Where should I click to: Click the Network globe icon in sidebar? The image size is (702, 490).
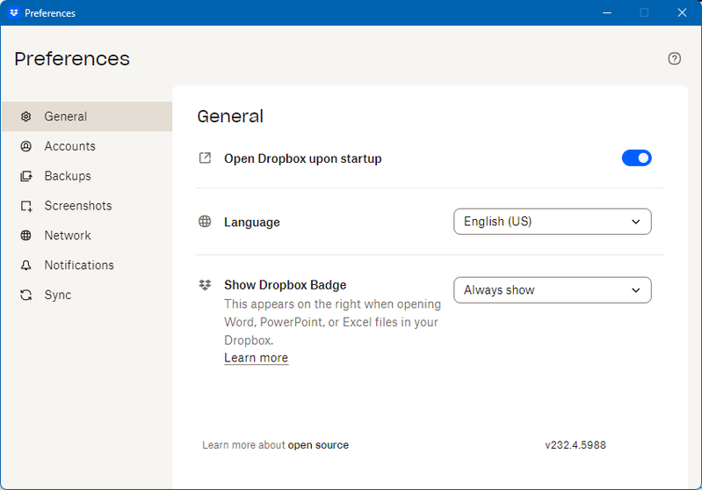pyautogui.click(x=26, y=236)
